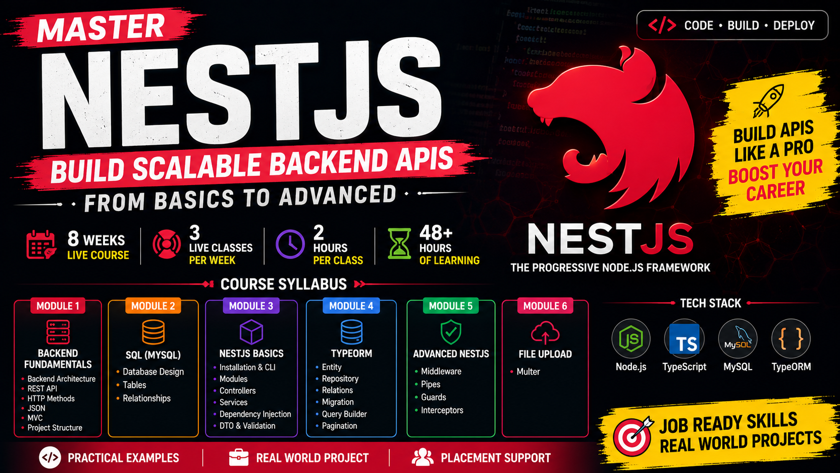Click the purple clock icon by 2 HOURS
Screen dimensions: 840x473
coord(290,244)
